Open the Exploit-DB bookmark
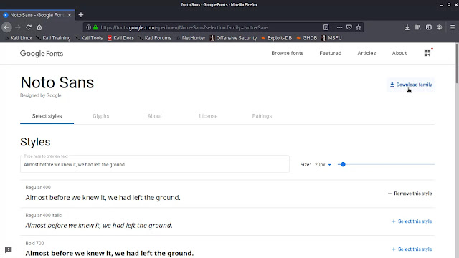 [276, 38]
